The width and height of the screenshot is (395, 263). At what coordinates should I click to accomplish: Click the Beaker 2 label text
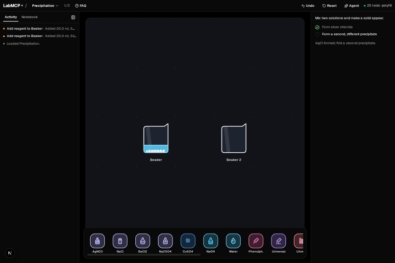coord(234,160)
